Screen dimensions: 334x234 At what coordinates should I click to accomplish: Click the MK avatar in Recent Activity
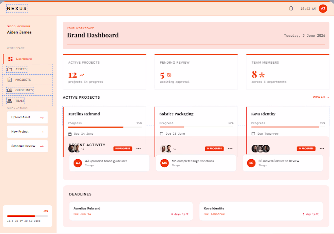click(164, 163)
